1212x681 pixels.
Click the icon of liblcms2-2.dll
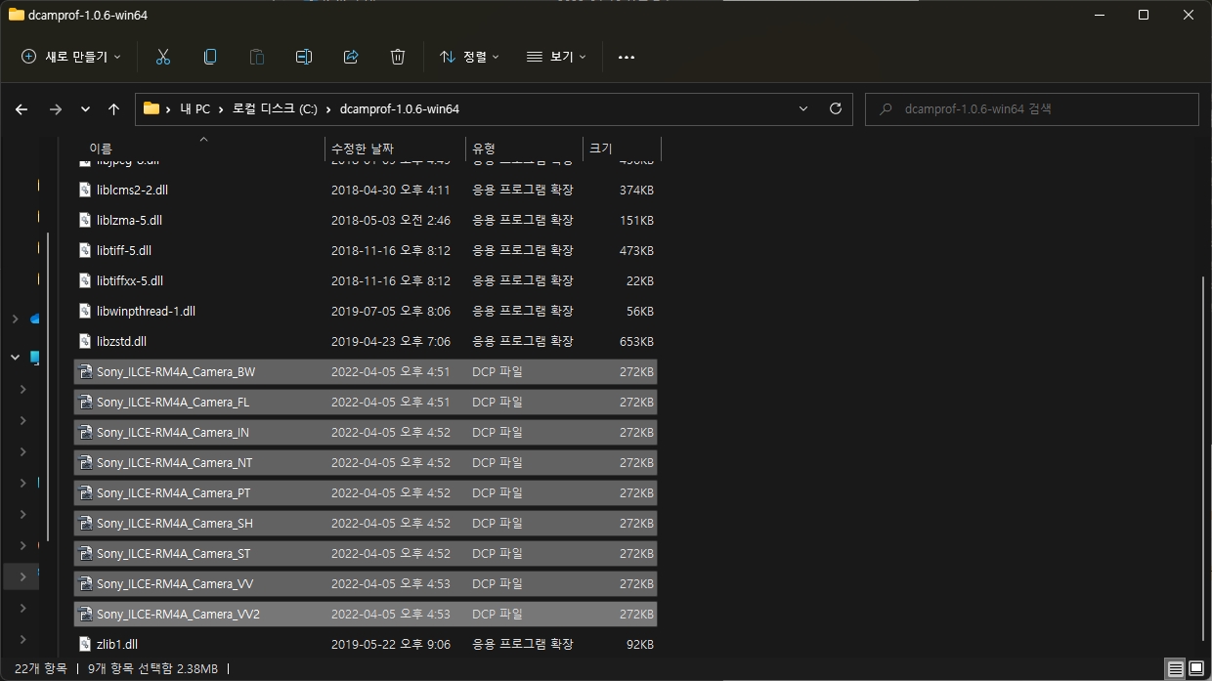(x=85, y=190)
